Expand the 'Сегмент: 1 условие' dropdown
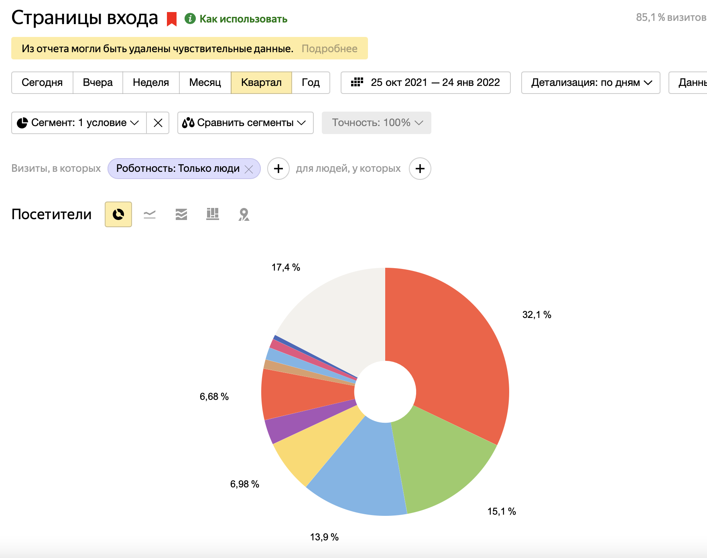This screenshot has width=707, height=558. (x=79, y=123)
